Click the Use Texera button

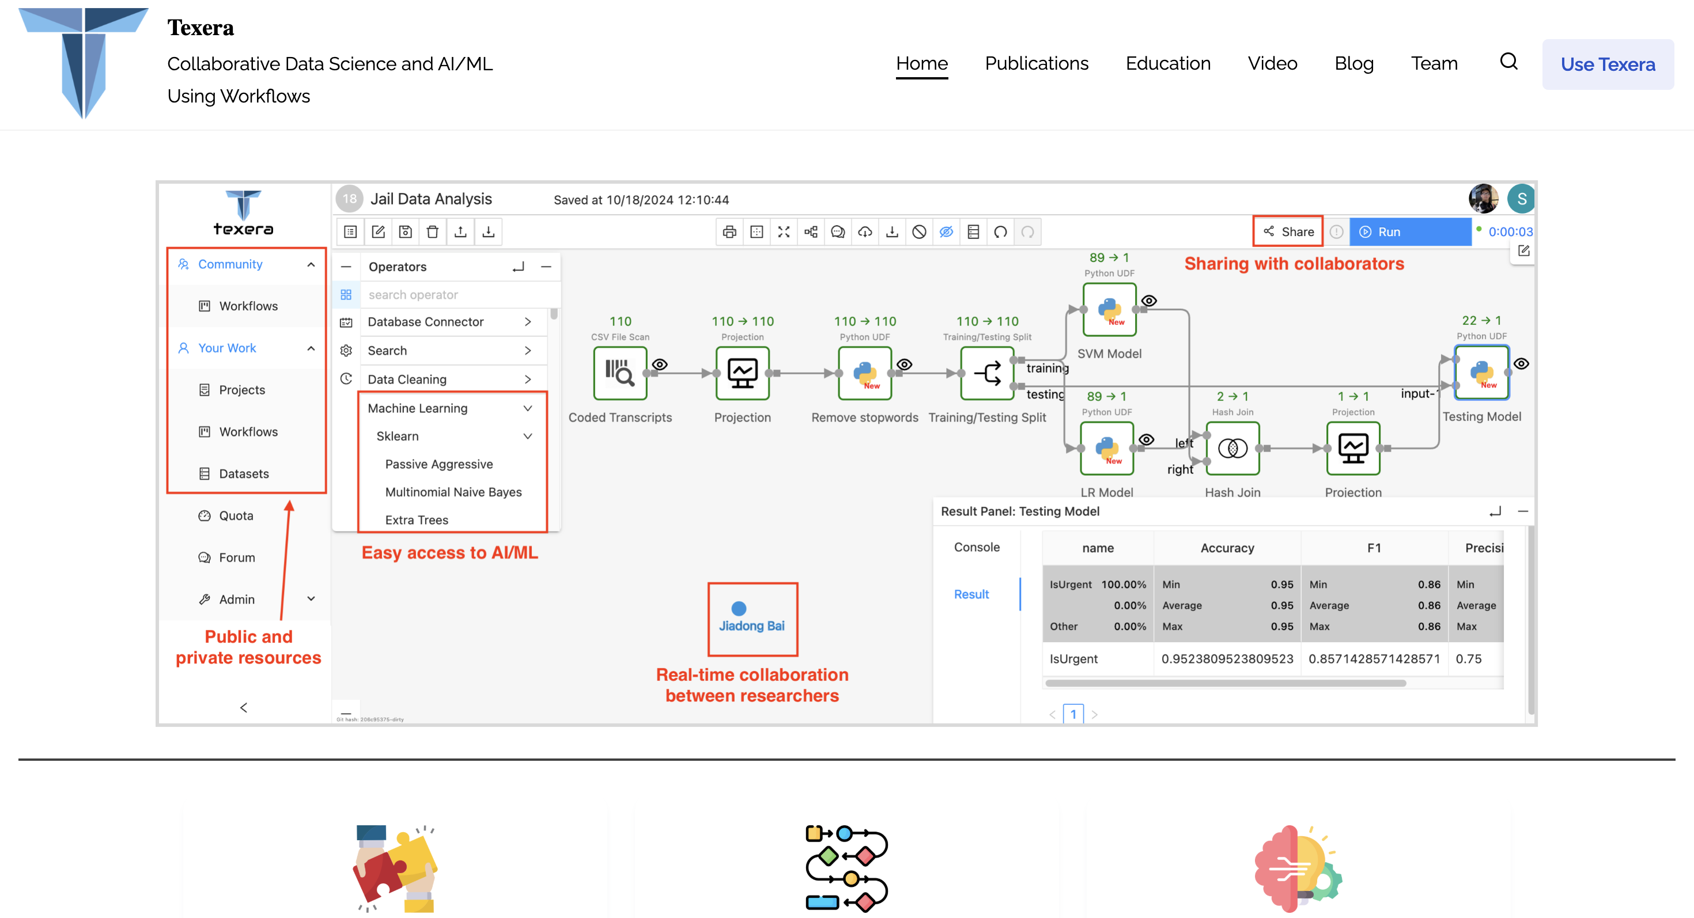pos(1607,65)
